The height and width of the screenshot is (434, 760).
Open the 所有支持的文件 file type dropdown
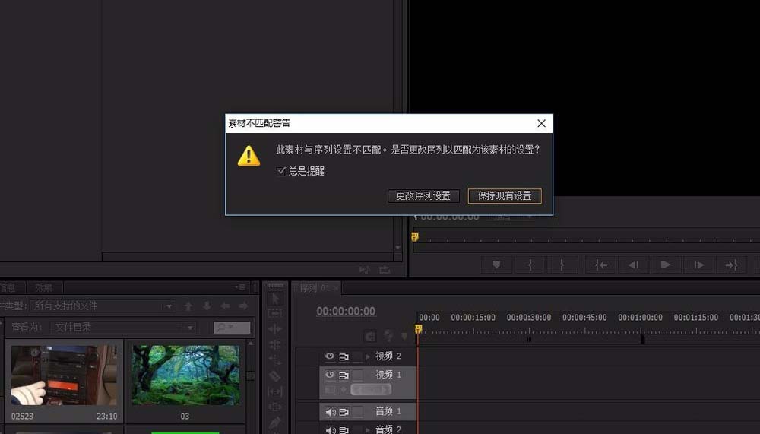103,306
